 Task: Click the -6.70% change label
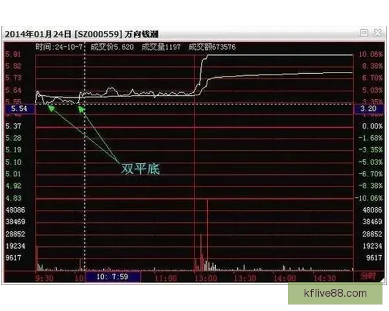(x=370, y=174)
